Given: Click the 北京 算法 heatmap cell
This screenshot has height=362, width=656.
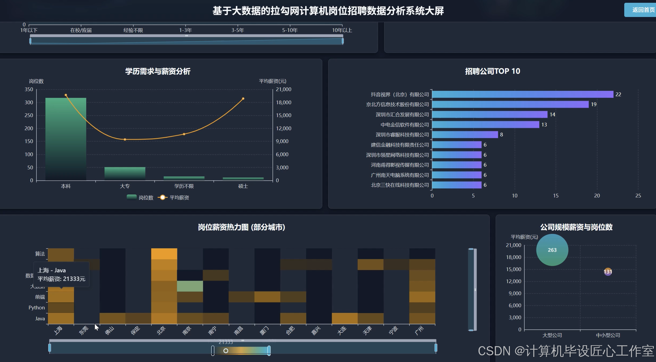Looking at the screenshot, I should [164, 254].
